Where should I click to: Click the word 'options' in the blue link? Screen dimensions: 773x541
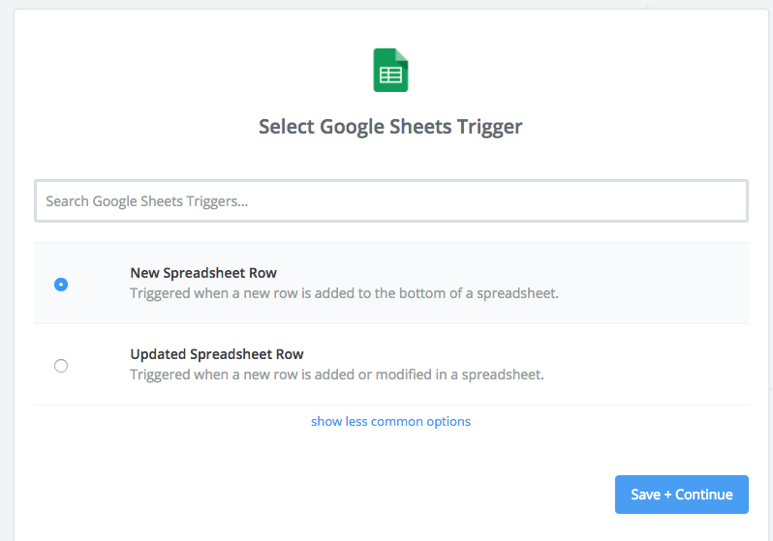click(x=448, y=422)
